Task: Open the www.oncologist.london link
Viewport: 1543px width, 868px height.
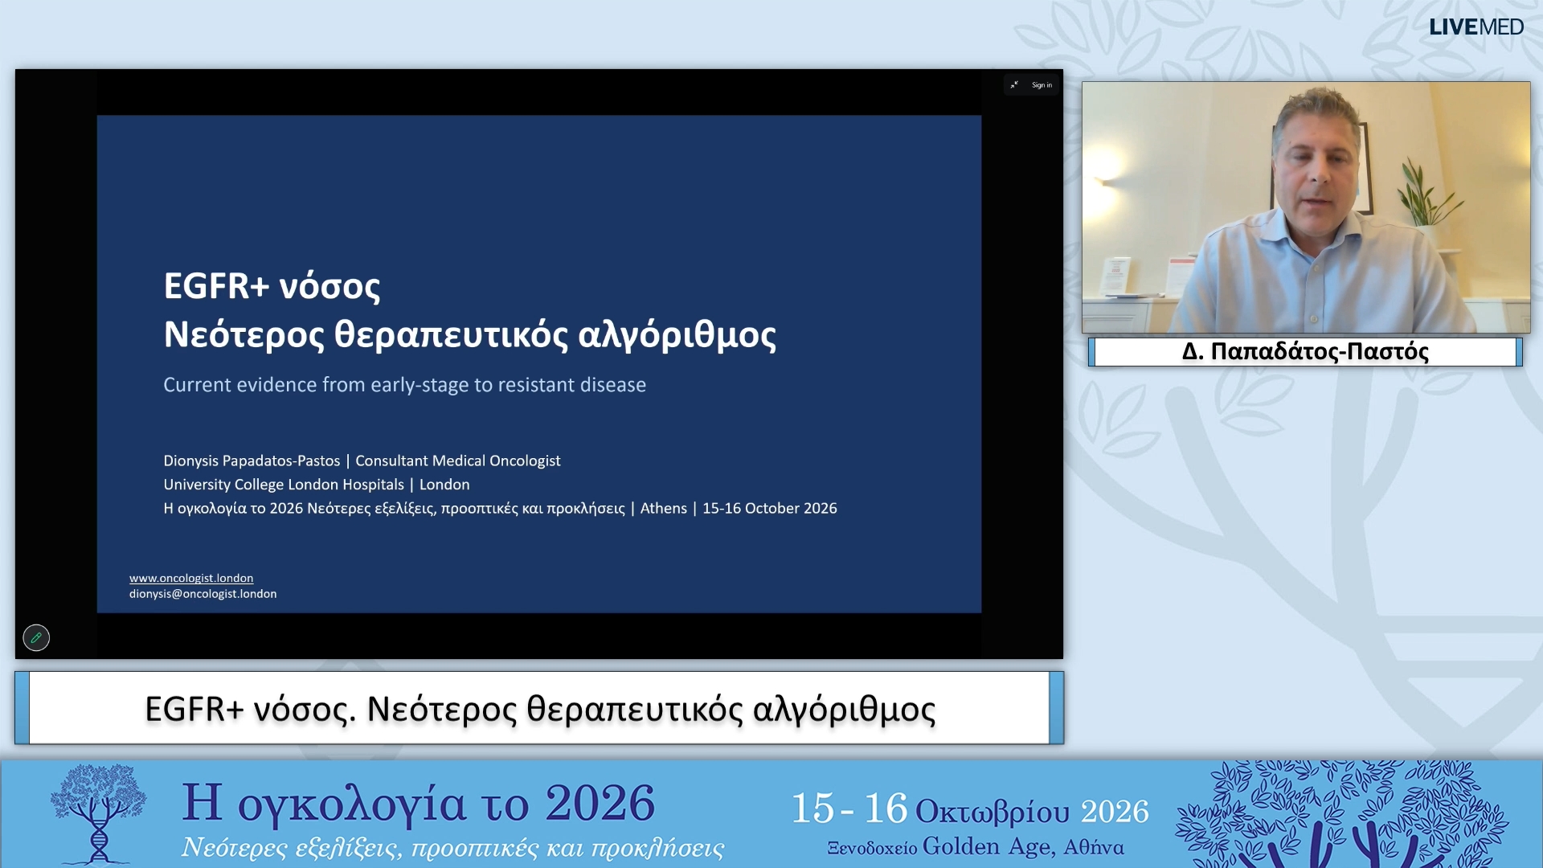Action: coord(191,578)
